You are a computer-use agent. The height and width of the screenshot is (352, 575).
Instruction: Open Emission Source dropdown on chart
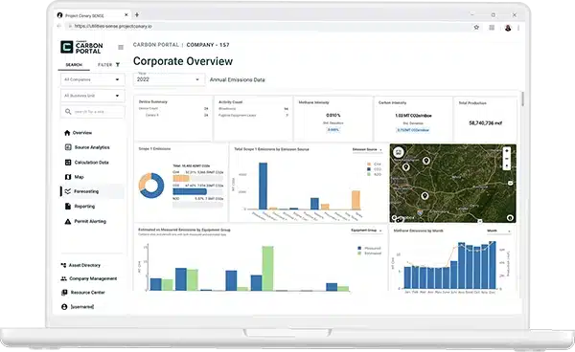click(367, 149)
